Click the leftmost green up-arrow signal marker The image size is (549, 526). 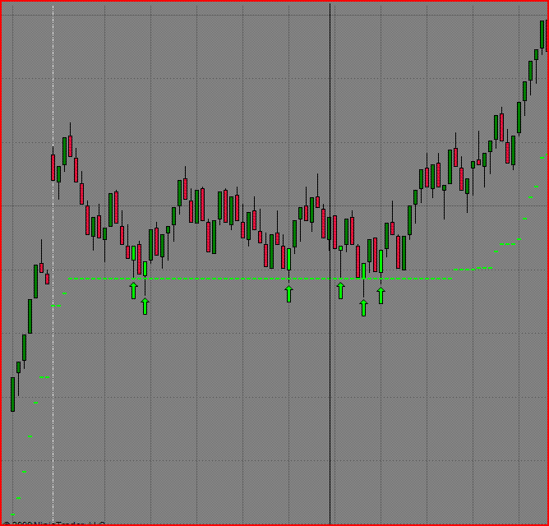pyautogui.click(x=133, y=291)
